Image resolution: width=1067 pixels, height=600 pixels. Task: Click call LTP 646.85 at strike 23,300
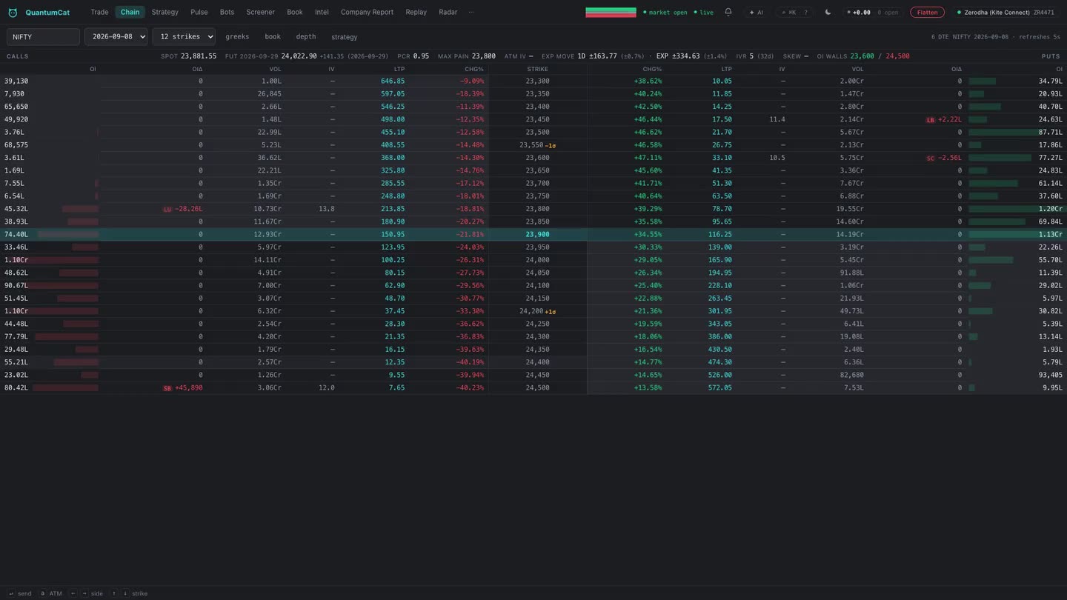coord(393,81)
